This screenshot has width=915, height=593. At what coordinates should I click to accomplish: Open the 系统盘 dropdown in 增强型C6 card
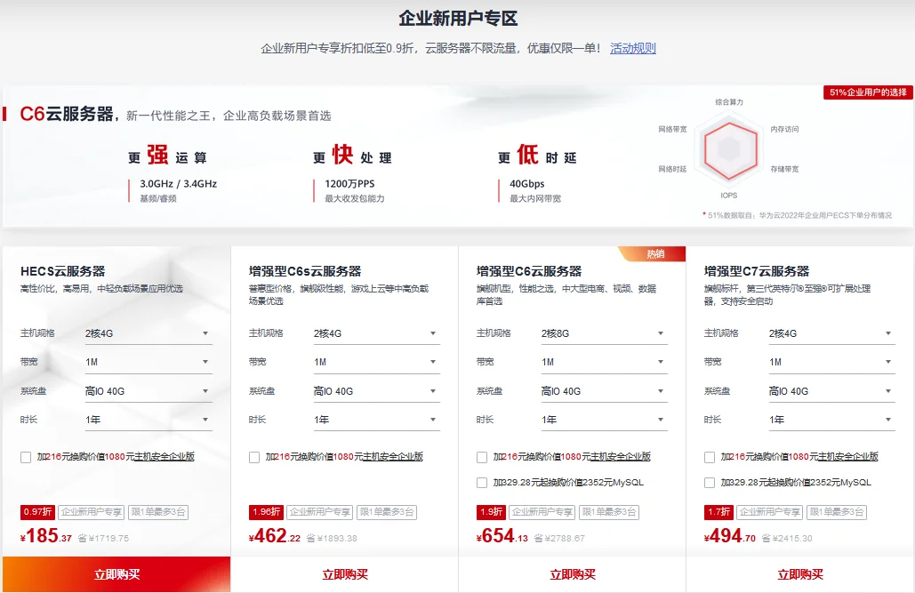603,391
